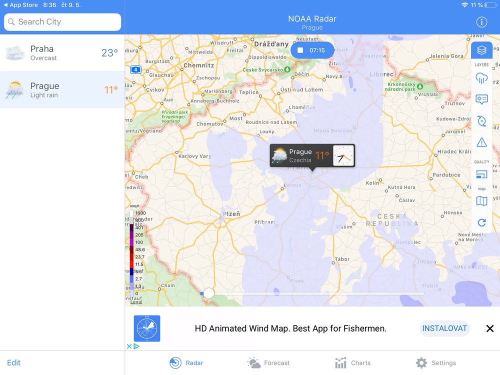
Task: Tap the Prague light rain weather icon
Action: point(14,90)
